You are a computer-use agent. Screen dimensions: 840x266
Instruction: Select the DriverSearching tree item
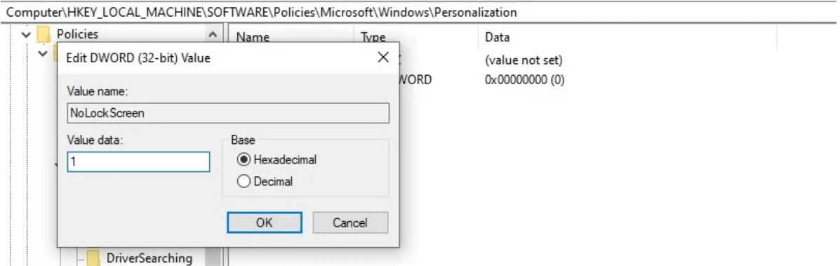click(149, 258)
